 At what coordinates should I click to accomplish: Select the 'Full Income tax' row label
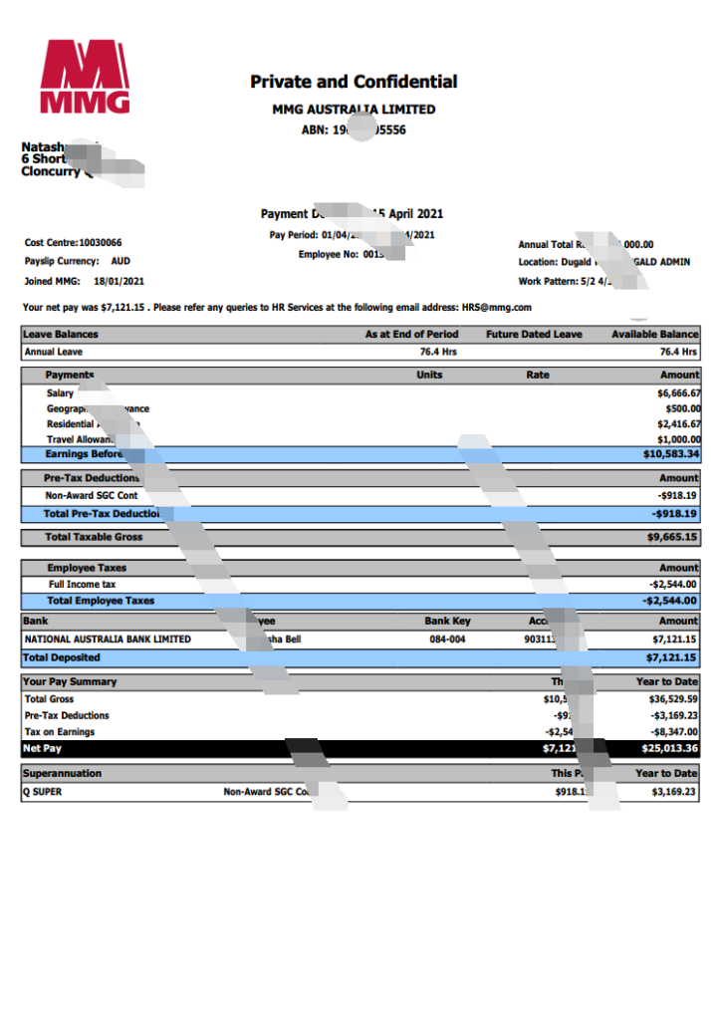pos(82,584)
